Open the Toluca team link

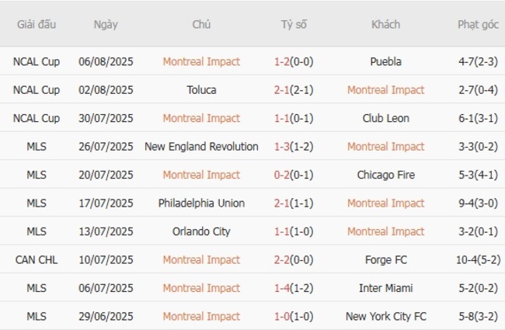(x=201, y=90)
